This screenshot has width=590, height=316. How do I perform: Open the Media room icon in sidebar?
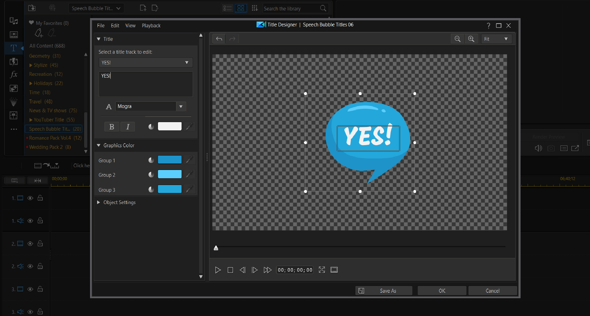[x=14, y=21]
